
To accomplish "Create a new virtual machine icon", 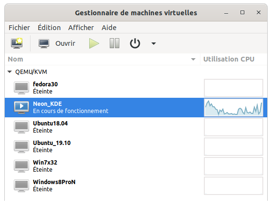I will coord(17,43).
